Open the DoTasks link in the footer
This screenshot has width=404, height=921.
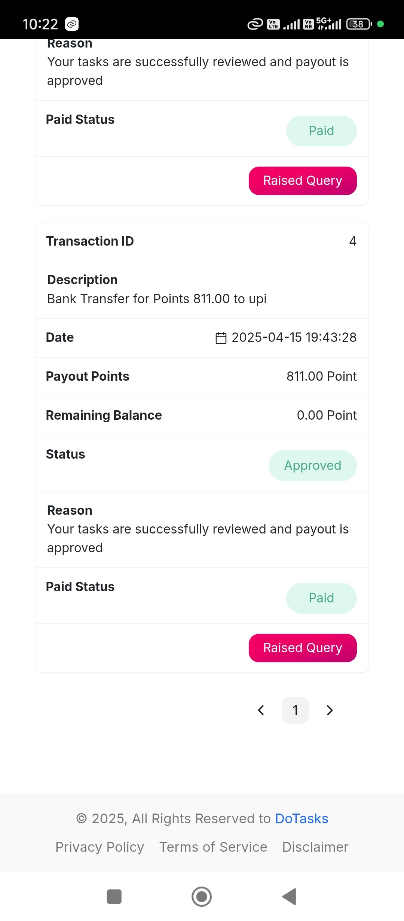tap(302, 819)
